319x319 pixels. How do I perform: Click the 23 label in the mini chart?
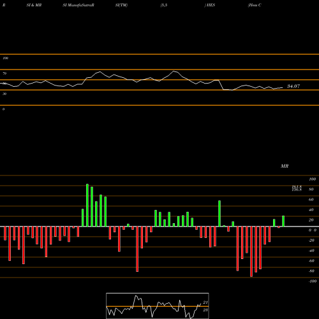pos(205,310)
